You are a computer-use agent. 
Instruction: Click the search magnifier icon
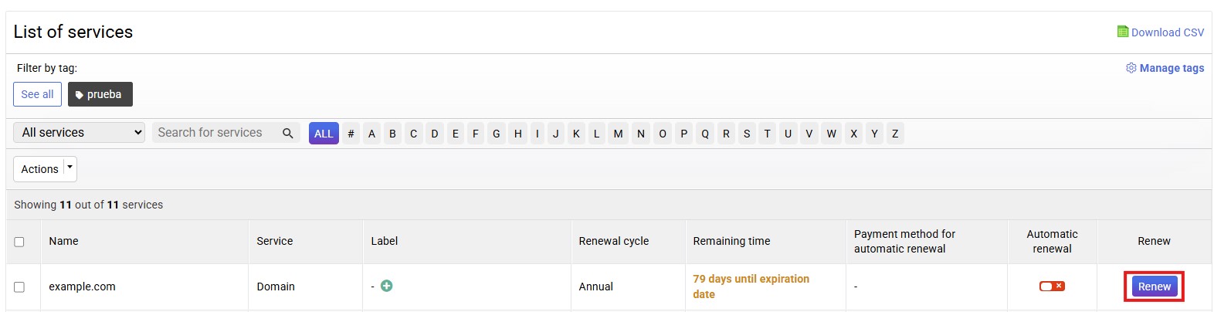point(288,133)
